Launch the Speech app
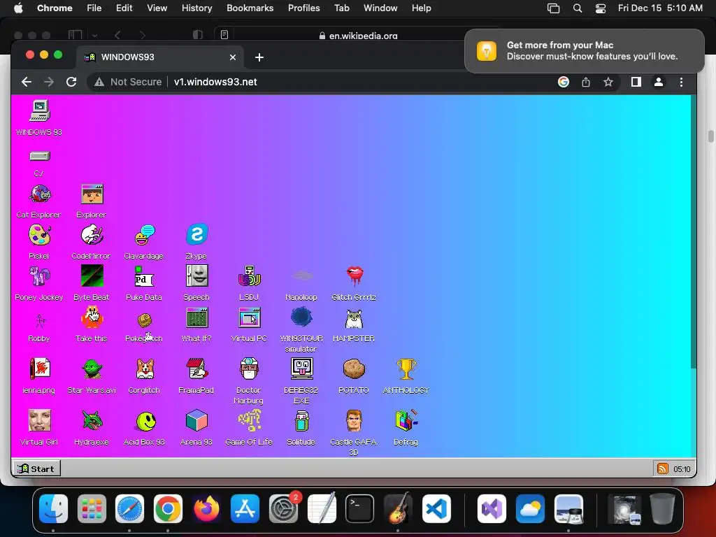 (x=196, y=276)
